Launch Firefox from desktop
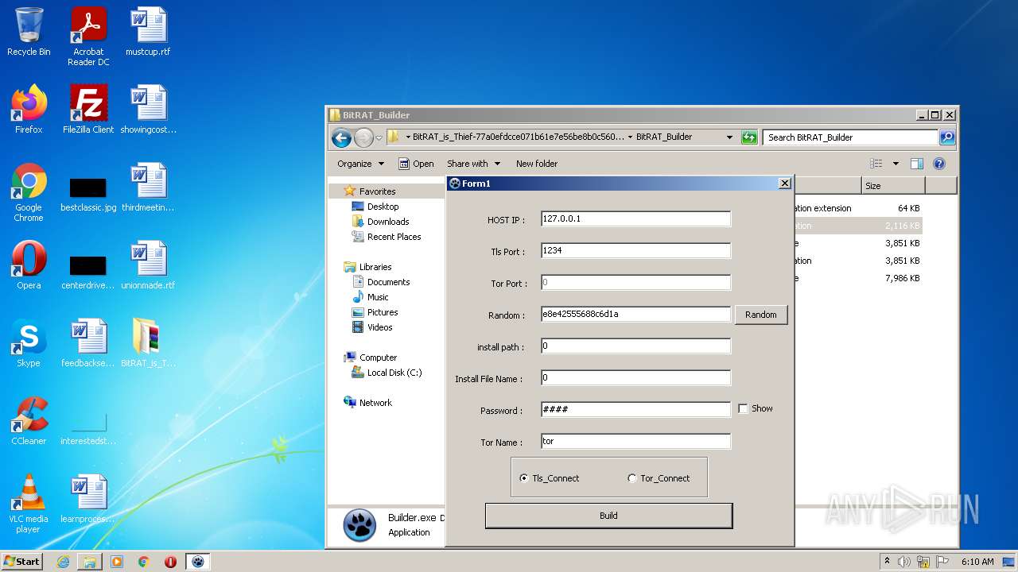Image resolution: width=1018 pixels, height=572 pixels. (x=29, y=110)
